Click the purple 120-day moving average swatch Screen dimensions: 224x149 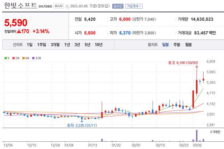point(33,58)
